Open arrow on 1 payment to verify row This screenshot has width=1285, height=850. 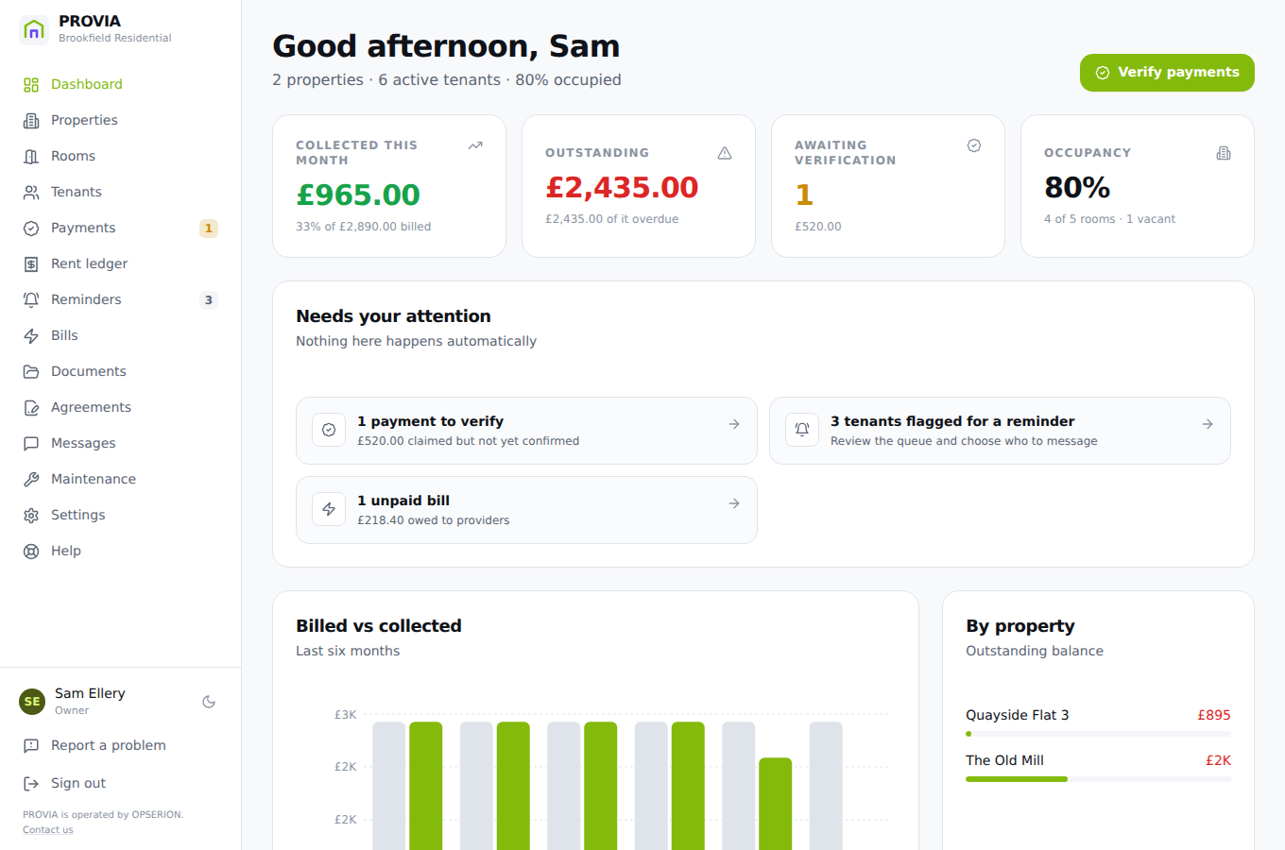click(x=734, y=425)
